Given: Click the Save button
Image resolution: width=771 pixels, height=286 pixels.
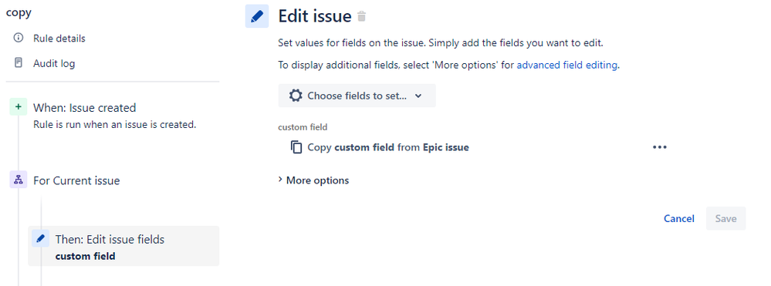Looking at the screenshot, I should (x=725, y=219).
